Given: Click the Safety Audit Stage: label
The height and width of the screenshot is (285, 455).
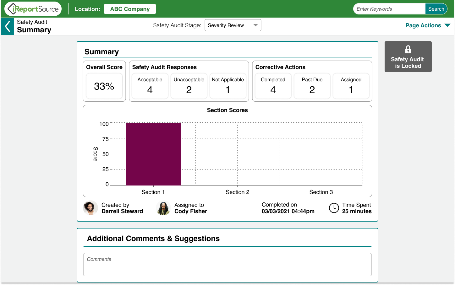Looking at the screenshot, I should click(x=177, y=25).
